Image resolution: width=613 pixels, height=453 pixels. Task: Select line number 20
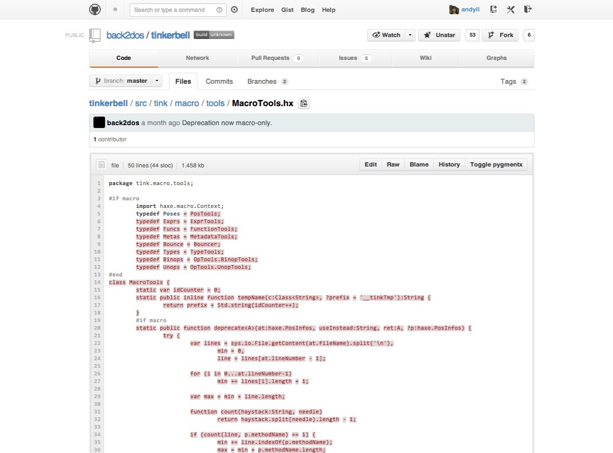pos(97,328)
